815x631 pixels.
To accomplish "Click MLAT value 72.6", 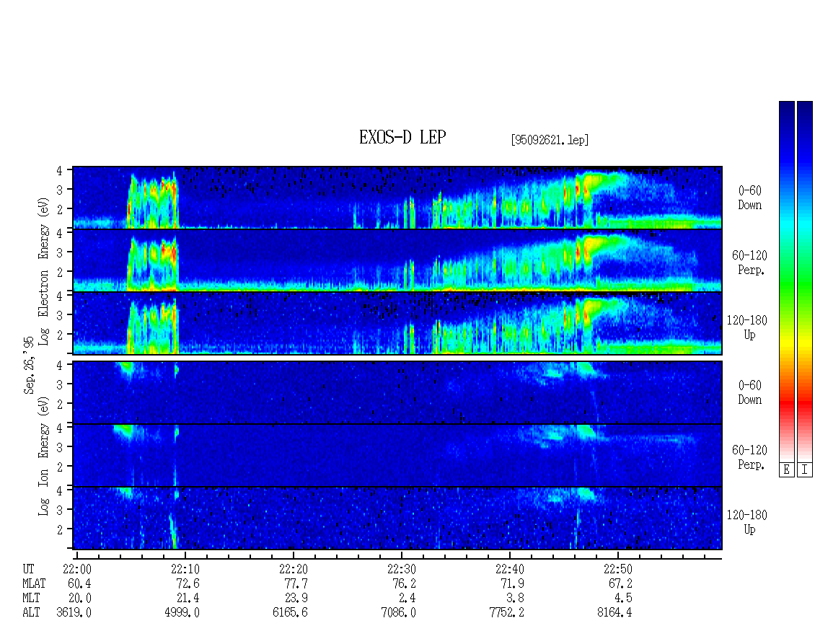I will 188,583.
